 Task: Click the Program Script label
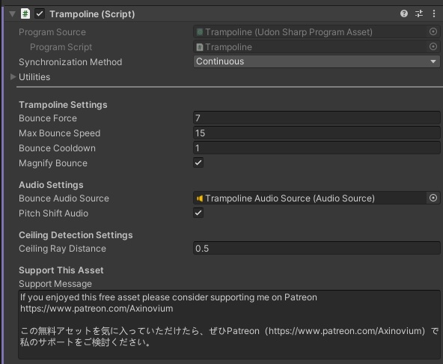click(61, 47)
